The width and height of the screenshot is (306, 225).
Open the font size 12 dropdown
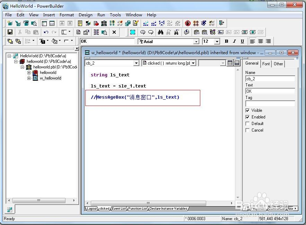tap(217, 41)
